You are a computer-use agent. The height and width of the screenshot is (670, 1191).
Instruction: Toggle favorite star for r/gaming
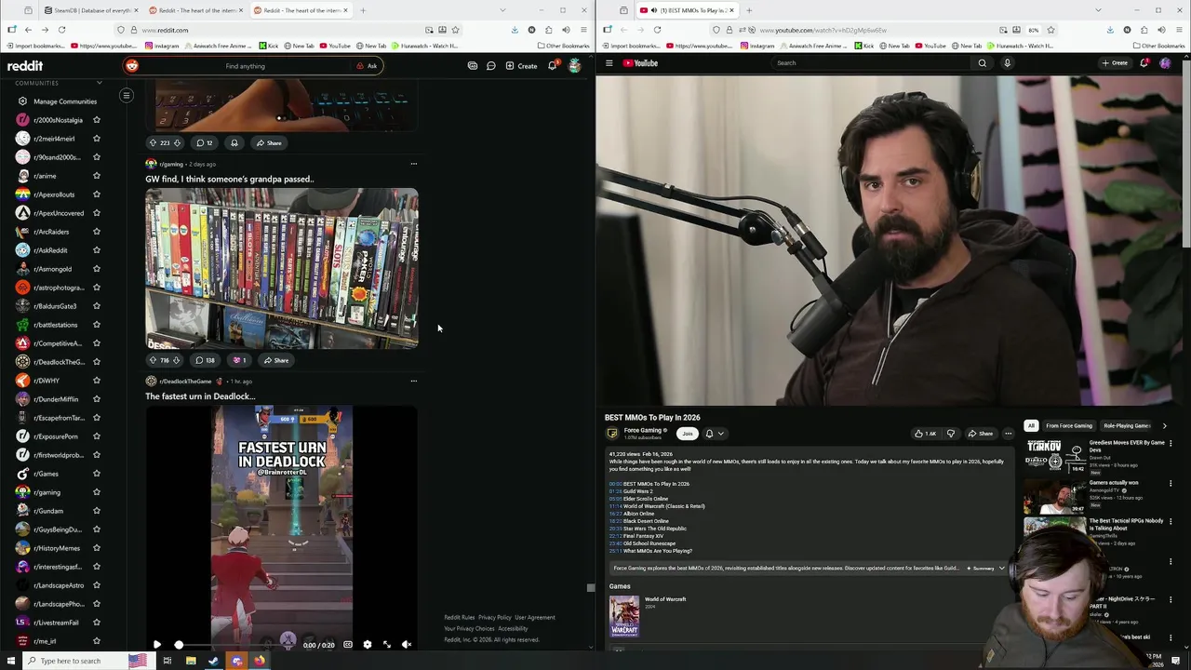[96, 492]
